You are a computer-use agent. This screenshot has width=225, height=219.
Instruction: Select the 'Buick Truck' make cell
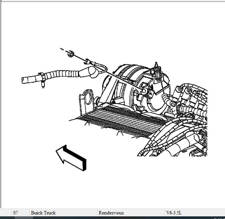[x=63, y=213]
